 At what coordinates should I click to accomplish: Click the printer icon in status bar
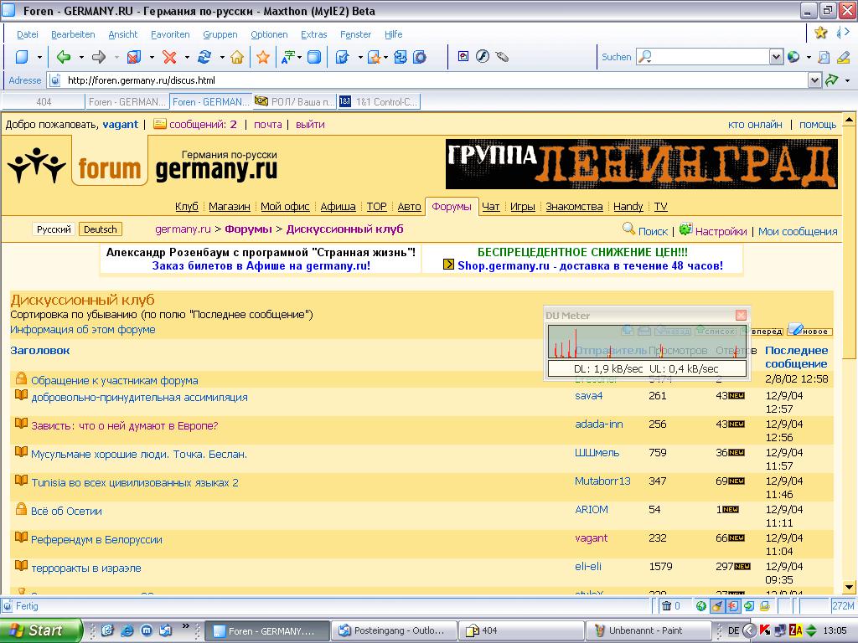[x=764, y=606]
